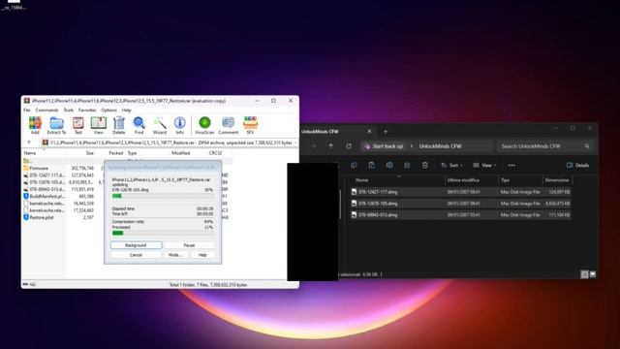Open the Favorites menu in WinRAR
Image resolution: width=620 pixels, height=349 pixels.
point(87,110)
